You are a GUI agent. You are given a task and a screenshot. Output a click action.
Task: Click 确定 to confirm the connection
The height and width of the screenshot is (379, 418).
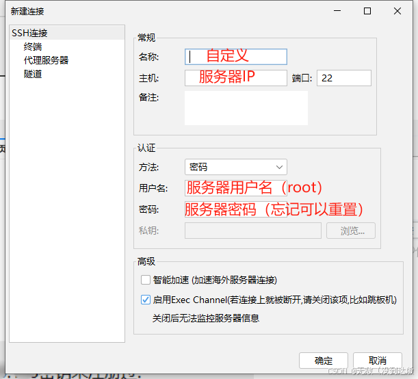pos(324,361)
